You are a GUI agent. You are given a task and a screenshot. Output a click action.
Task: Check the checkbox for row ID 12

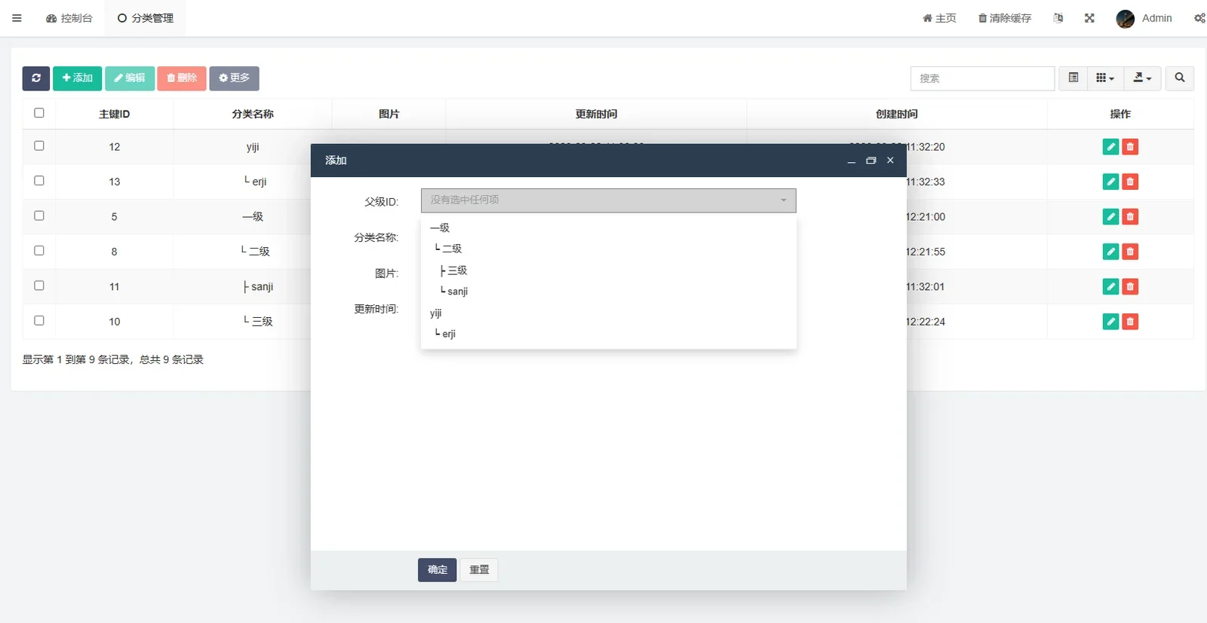(39, 146)
